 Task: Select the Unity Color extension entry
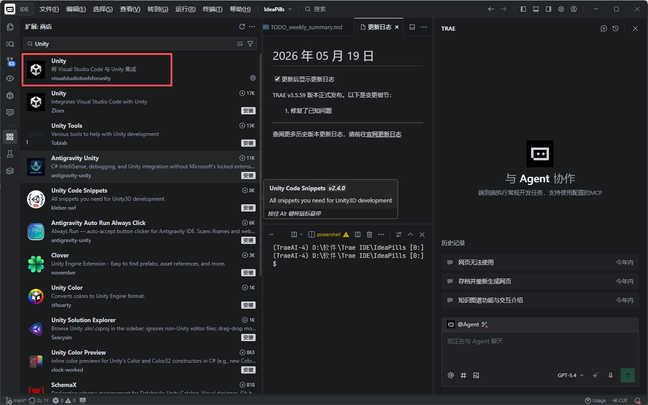tap(140, 296)
